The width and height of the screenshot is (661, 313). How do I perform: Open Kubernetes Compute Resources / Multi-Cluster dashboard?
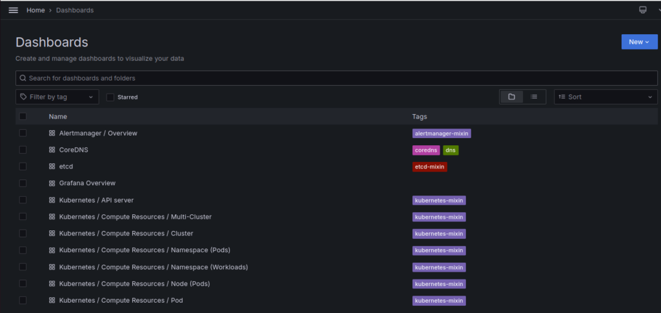click(x=136, y=217)
